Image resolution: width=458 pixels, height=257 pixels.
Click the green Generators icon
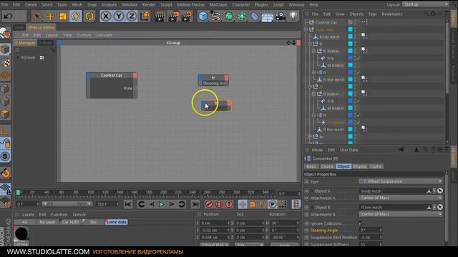(229, 16)
